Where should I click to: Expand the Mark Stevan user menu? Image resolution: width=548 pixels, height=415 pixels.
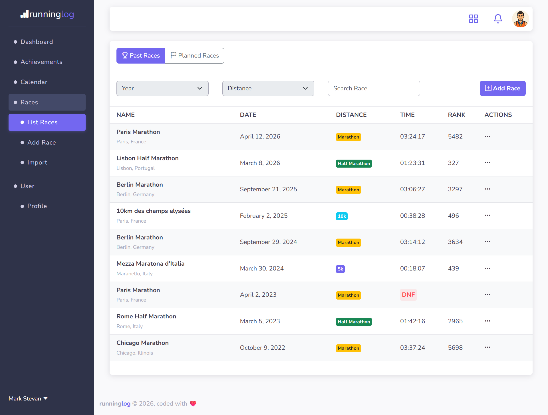coord(28,398)
